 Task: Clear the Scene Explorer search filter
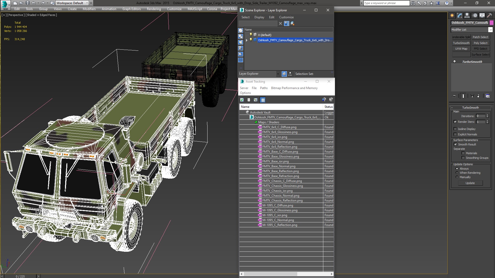[280, 23]
